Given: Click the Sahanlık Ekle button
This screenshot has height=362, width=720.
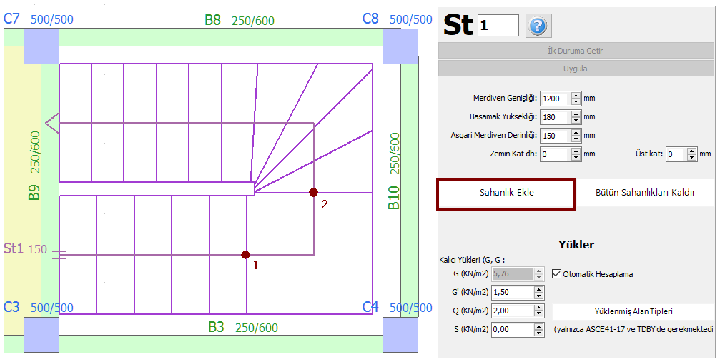Looking at the screenshot, I should 506,193.
